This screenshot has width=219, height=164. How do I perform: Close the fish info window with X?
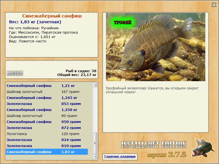coord(214,5)
